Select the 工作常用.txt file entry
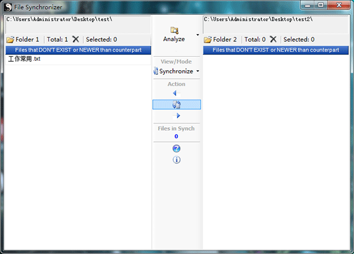This screenshot has height=254, width=354. coord(24,60)
